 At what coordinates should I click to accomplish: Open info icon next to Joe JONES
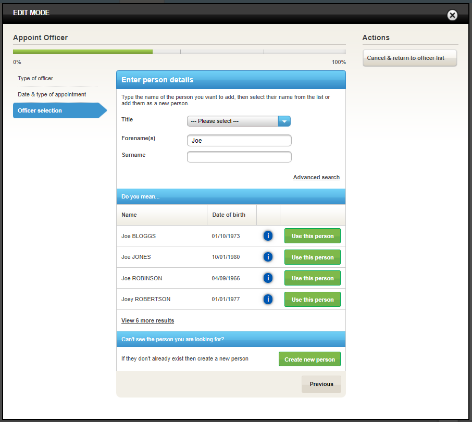click(x=268, y=257)
